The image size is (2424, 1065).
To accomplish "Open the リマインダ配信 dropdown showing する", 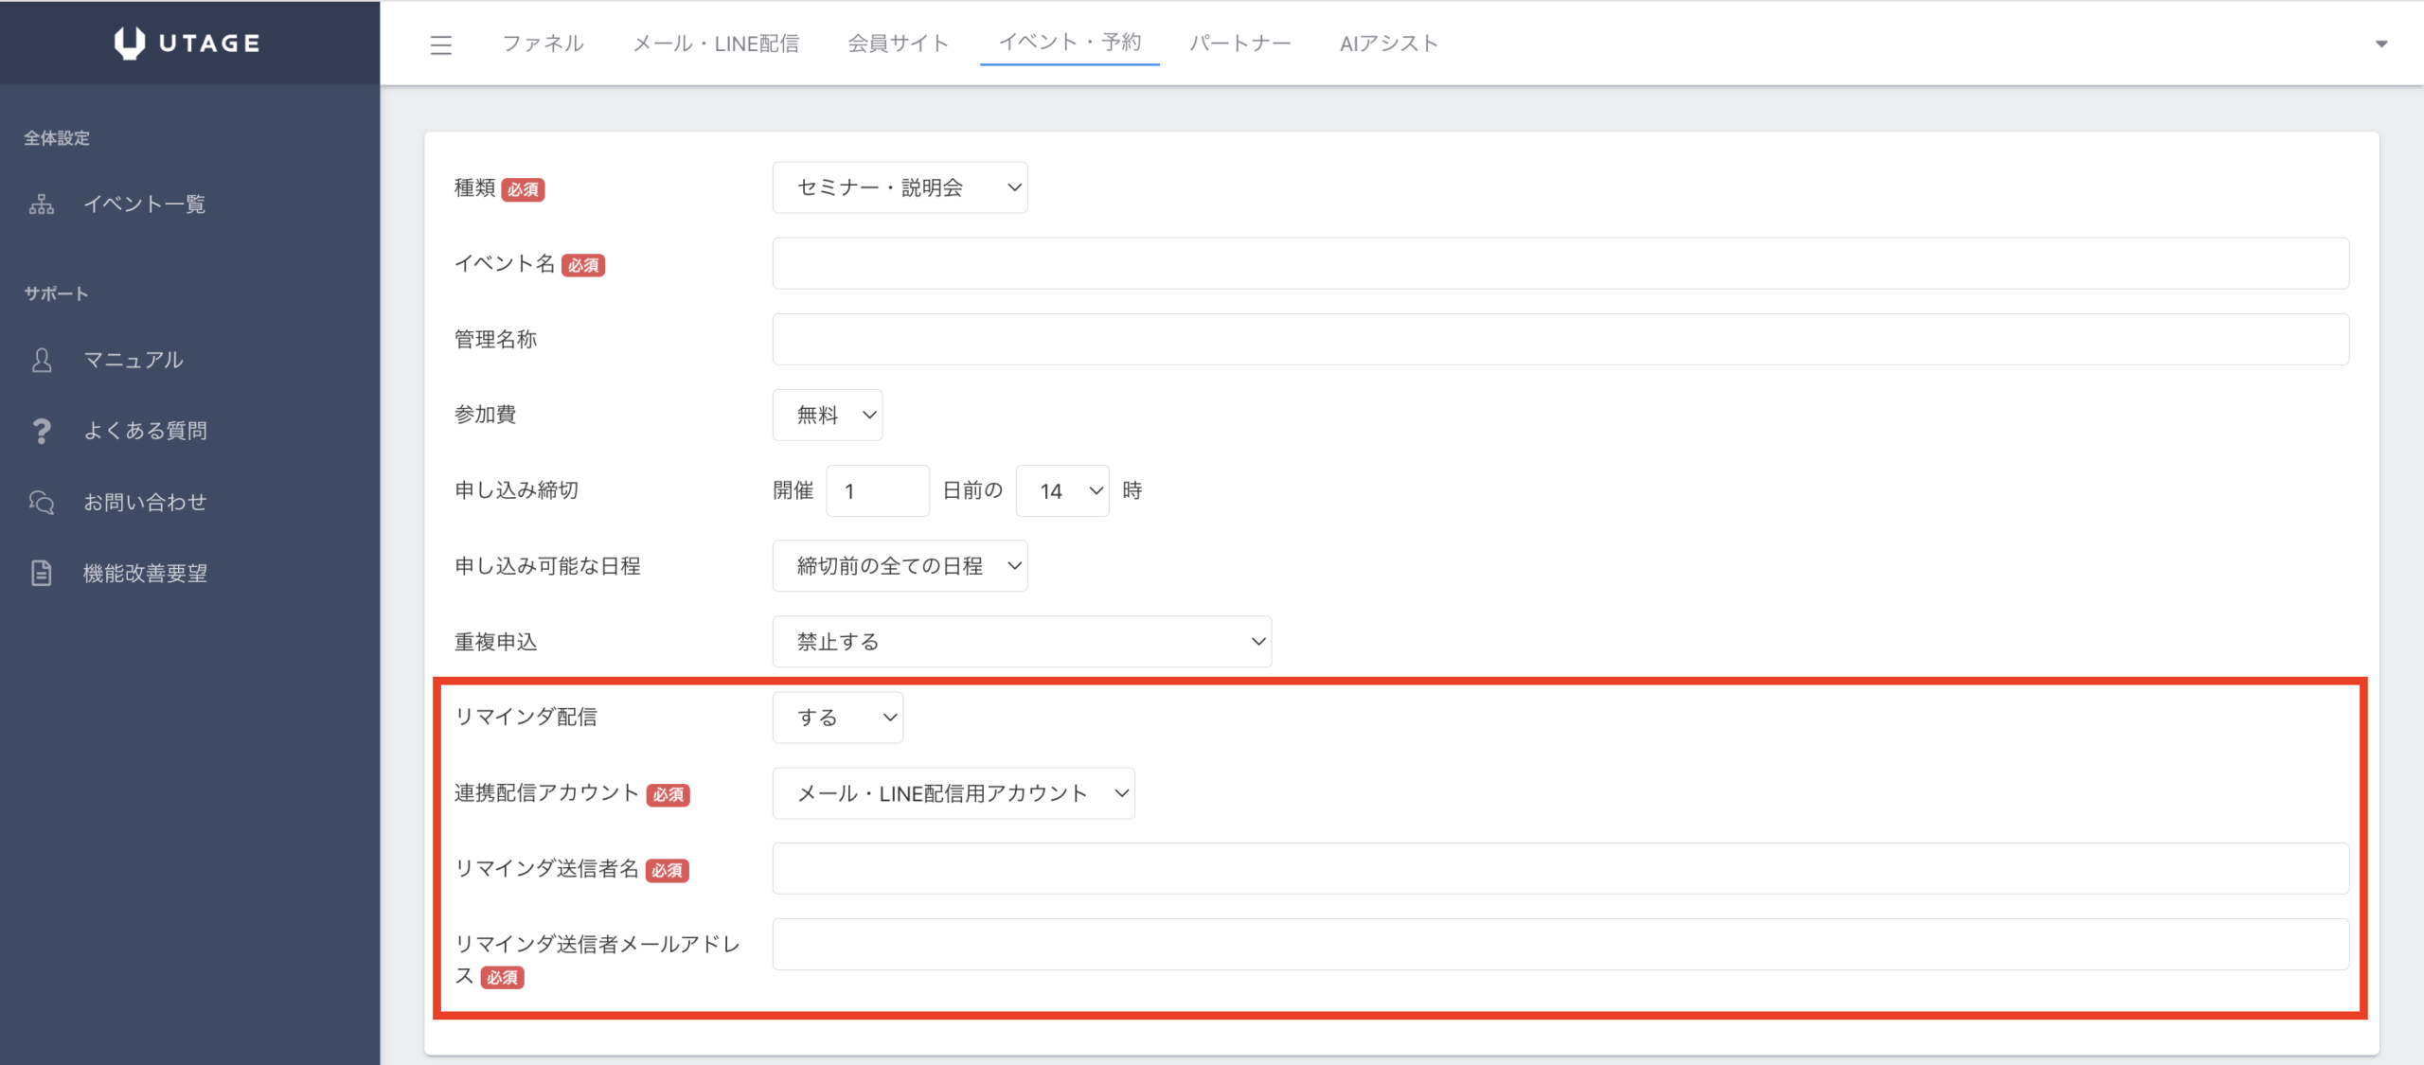I will 837,718.
